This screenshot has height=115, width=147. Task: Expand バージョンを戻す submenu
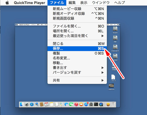point(77,72)
